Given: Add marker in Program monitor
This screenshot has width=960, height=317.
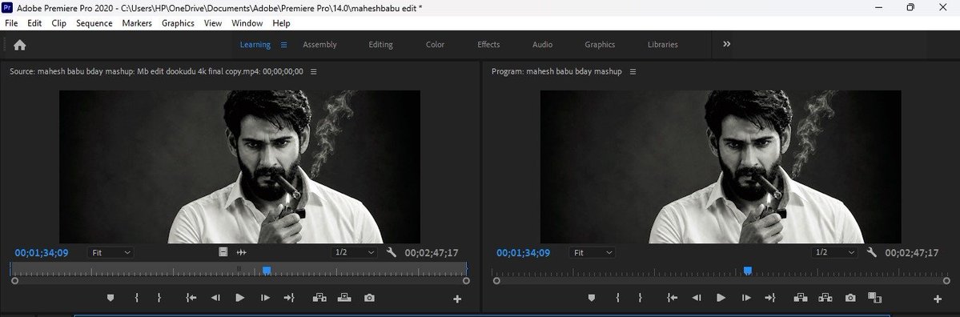Looking at the screenshot, I should 592,298.
